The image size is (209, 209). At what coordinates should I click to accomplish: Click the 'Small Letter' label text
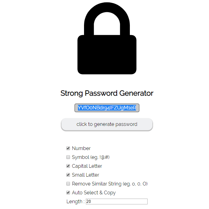click(86, 175)
